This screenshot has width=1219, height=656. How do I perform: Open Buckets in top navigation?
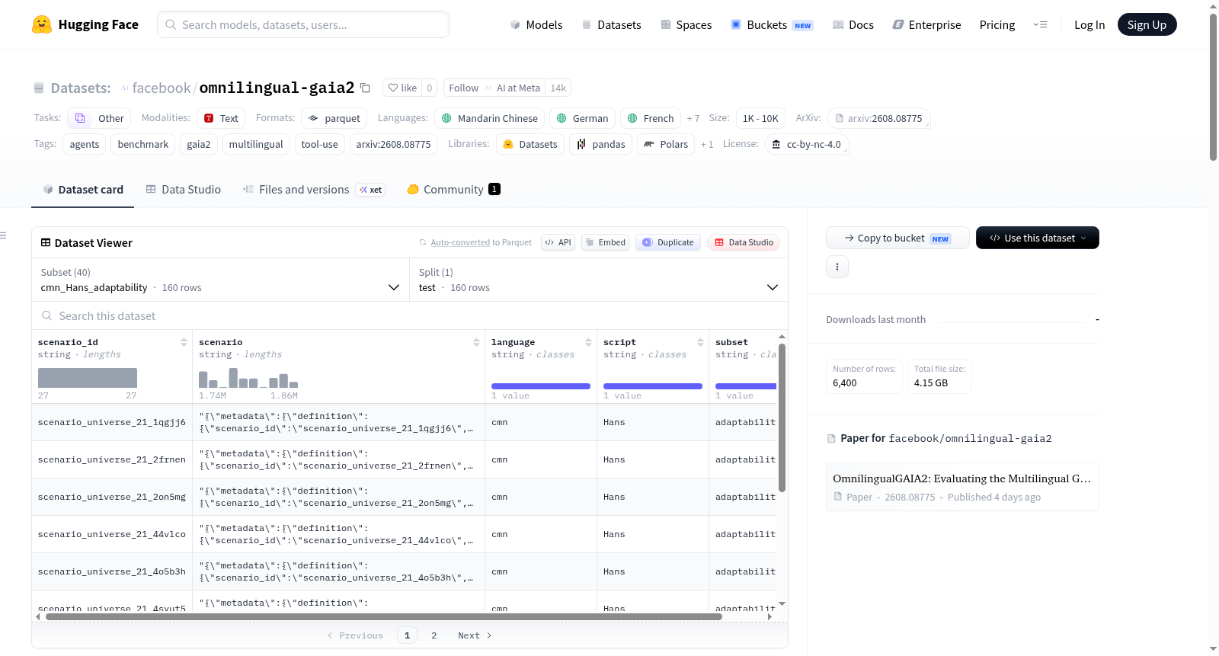[x=772, y=24]
